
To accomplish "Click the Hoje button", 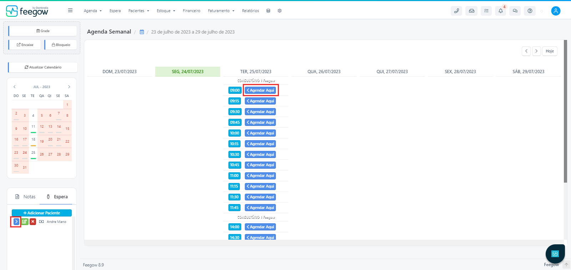I will tap(550, 51).
